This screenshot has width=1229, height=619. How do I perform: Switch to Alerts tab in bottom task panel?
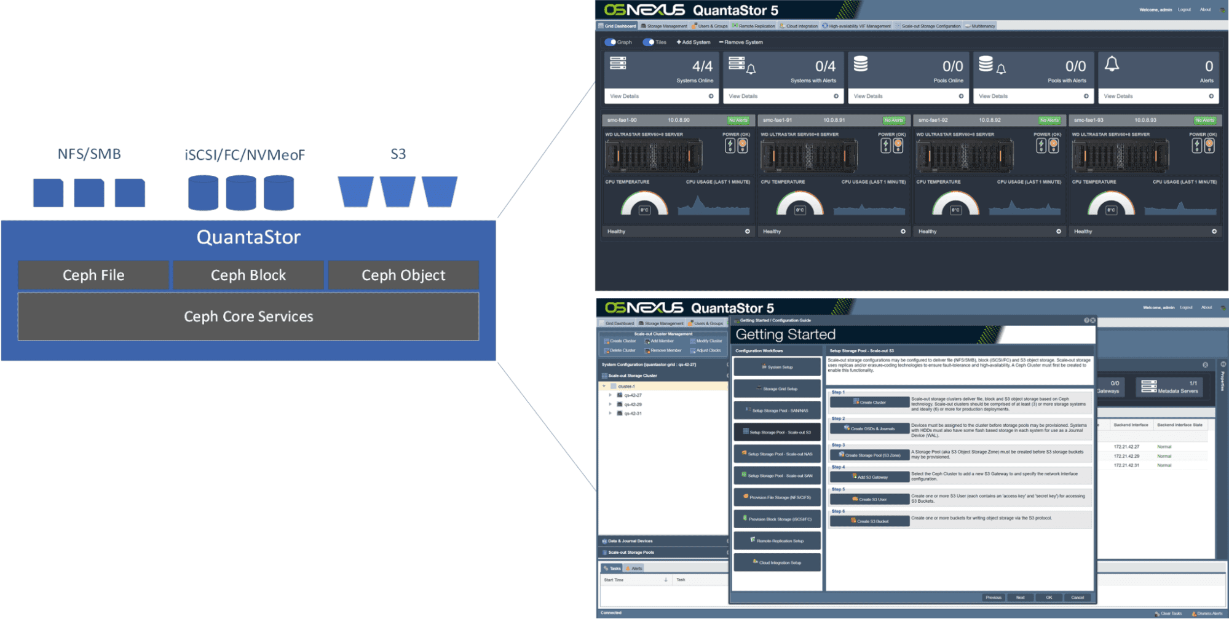pyautogui.click(x=634, y=569)
